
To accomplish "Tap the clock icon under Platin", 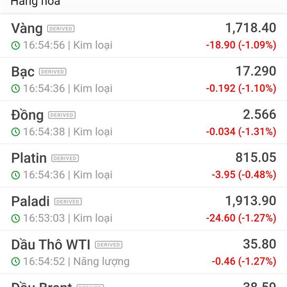I will (16, 175).
